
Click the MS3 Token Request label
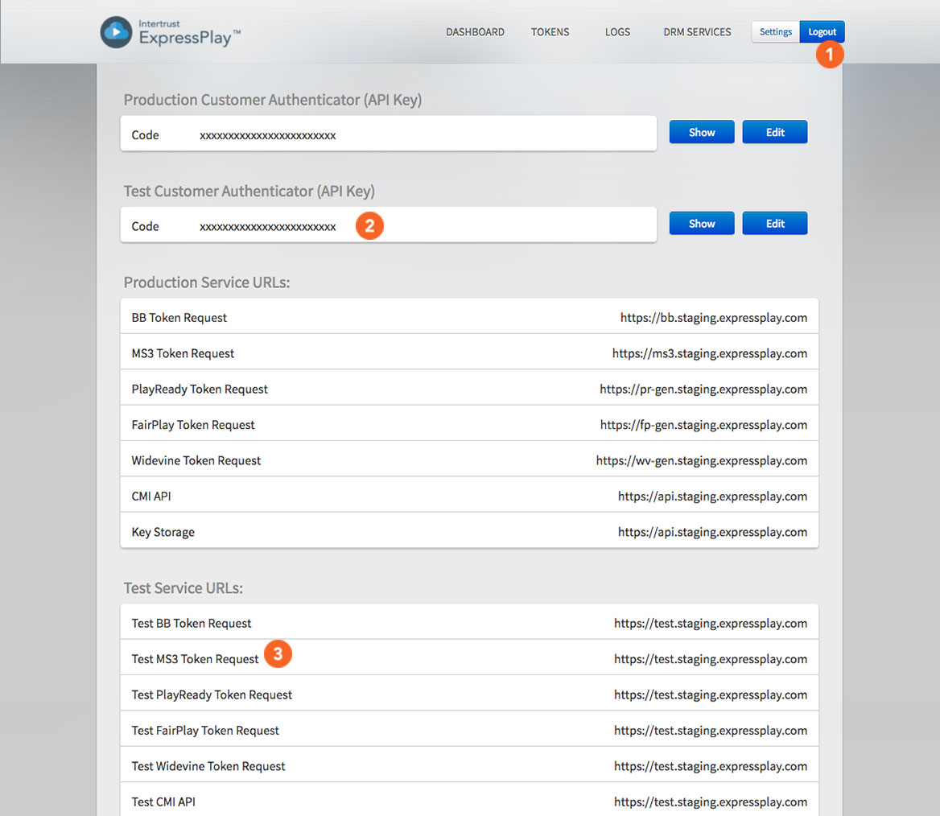click(x=183, y=354)
